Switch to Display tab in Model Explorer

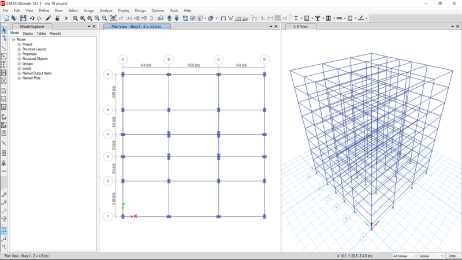tap(28, 34)
